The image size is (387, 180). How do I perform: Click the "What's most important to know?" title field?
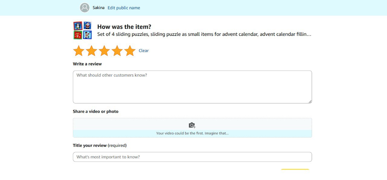[x=192, y=157]
